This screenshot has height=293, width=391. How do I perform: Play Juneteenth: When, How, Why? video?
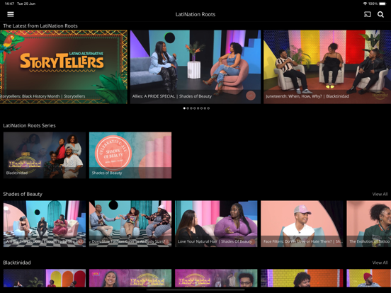327,67
